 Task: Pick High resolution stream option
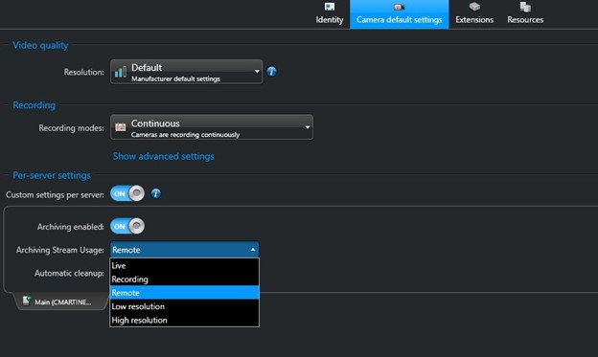[x=185, y=320]
